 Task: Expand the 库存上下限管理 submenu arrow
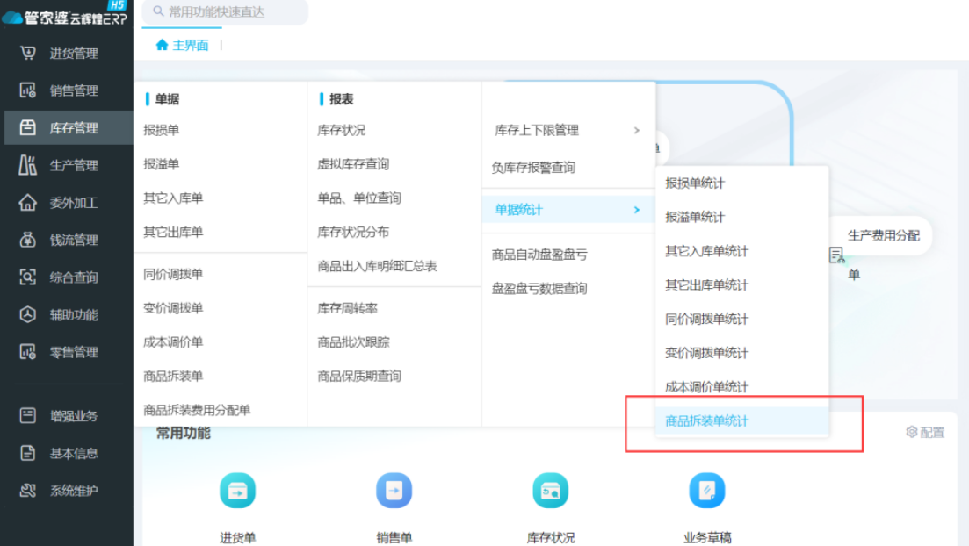tap(637, 130)
